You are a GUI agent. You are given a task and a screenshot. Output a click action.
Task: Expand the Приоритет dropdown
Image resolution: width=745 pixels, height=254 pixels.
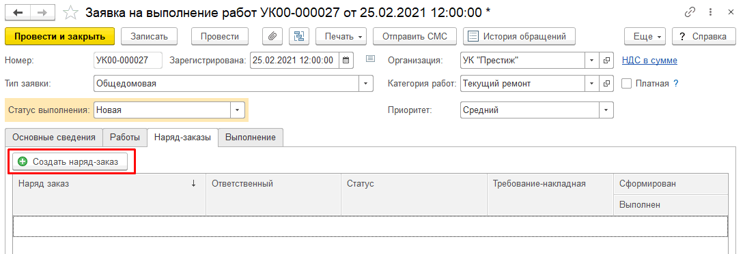tap(606, 110)
